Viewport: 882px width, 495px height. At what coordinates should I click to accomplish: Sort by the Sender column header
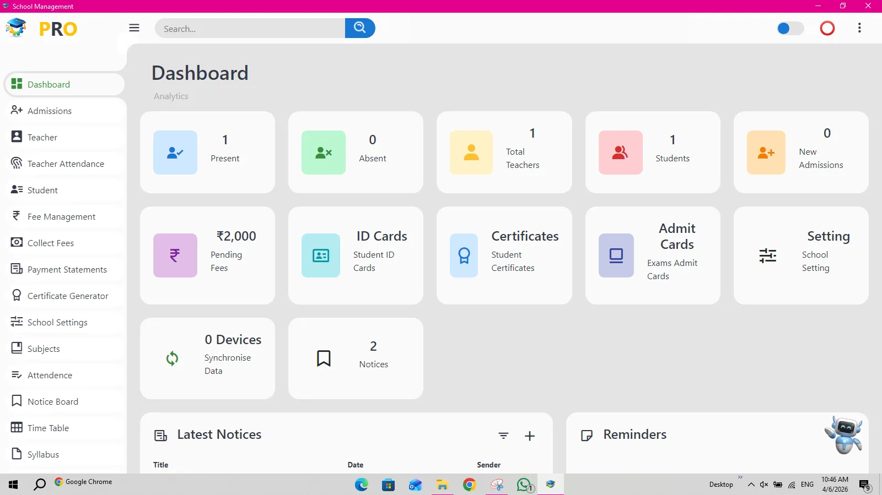tap(489, 465)
